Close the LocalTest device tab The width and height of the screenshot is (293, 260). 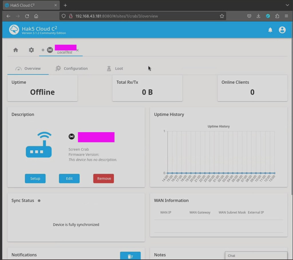(x=78, y=50)
